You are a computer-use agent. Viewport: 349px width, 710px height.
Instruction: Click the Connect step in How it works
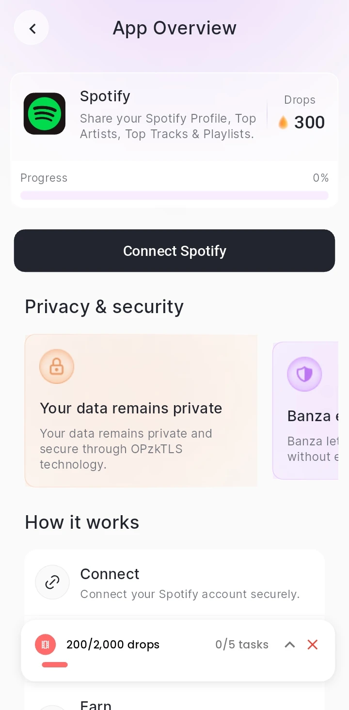point(174,582)
